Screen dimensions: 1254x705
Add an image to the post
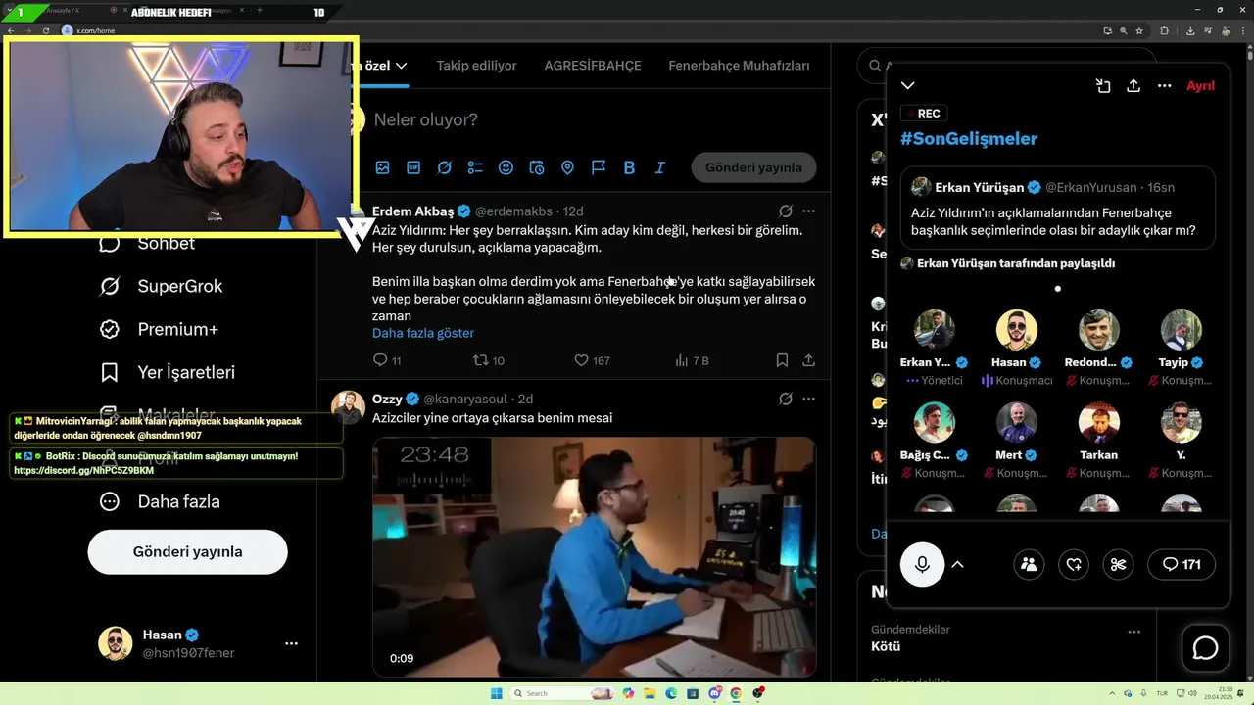pyautogui.click(x=382, y=167)
